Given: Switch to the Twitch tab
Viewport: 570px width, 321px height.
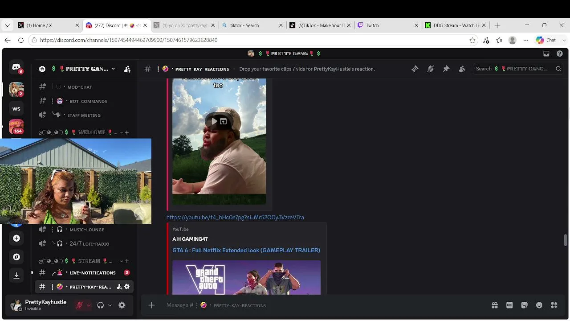Looking at the screenshot, I should coord(387,25).
